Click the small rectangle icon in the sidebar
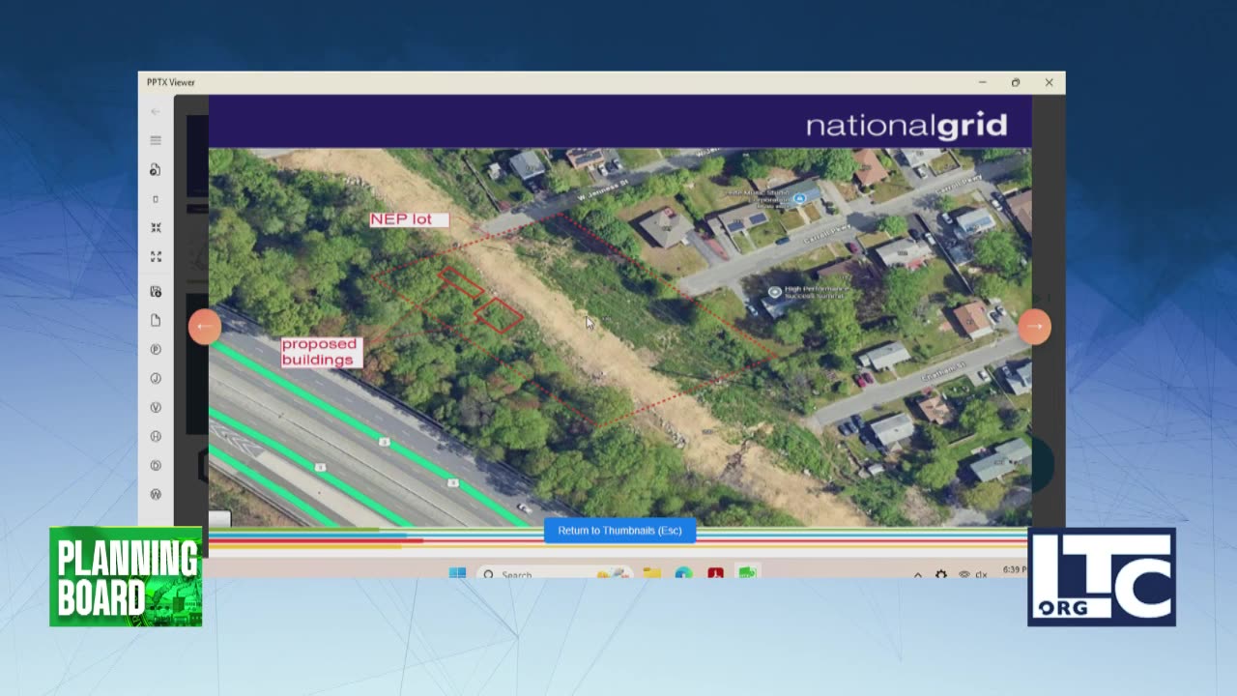1237x696 pixels. (x=156, y=199)
